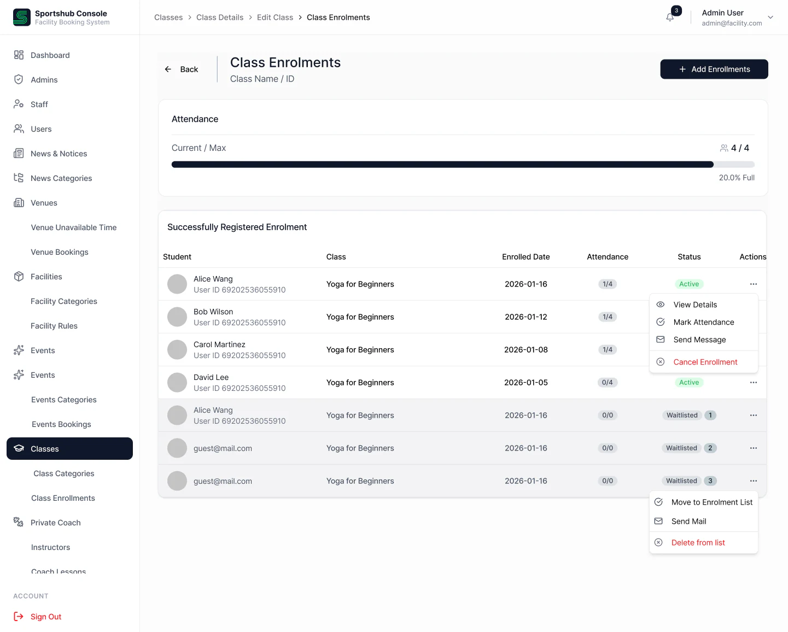This screenshot has width=788, height=632.
Task: Click the Staff icon in sidebar
Action: click(x=19, y=104)
